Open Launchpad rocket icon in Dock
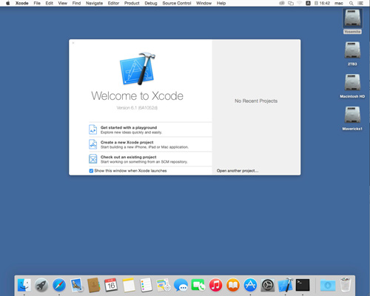This screenshot has width=370, height=296. (x=41, y=285)
